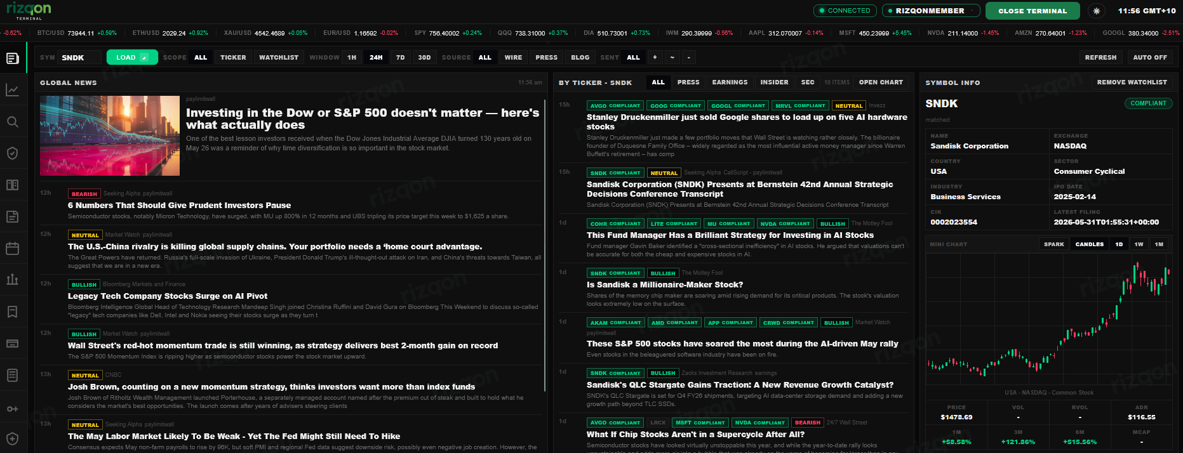This screenshot has height=453, width=1183.
Task: Open Josh Brown momentum strategy article
Action: pyautogui.click(x=271, y=387)
